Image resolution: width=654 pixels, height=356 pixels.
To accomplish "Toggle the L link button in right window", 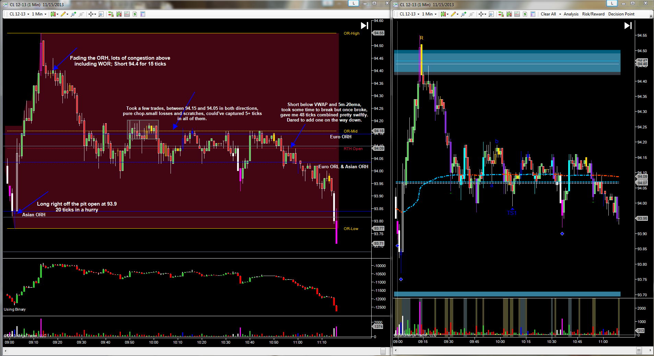I will (x=612, y=3).
